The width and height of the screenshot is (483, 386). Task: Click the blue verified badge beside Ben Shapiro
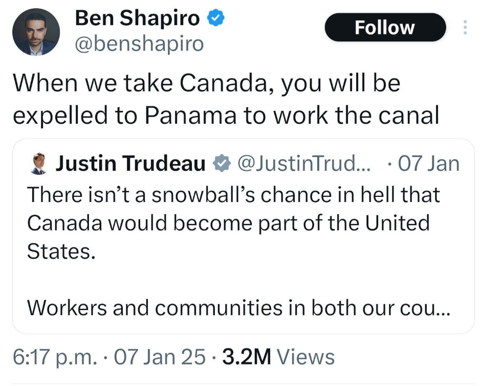[x=216, y=19]
